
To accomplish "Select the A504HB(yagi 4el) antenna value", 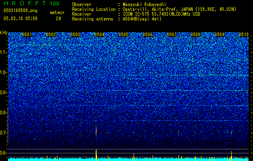I will tap(142, 19).
